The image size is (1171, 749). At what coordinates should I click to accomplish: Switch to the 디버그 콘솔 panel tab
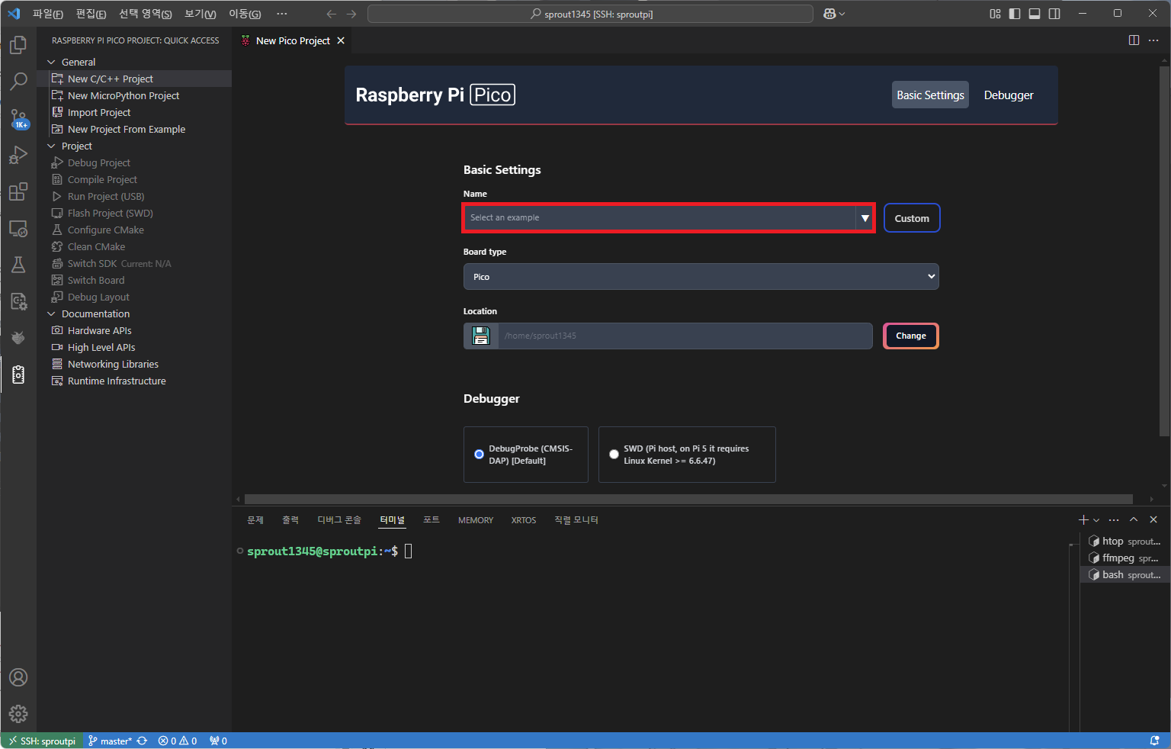[339, 520]
